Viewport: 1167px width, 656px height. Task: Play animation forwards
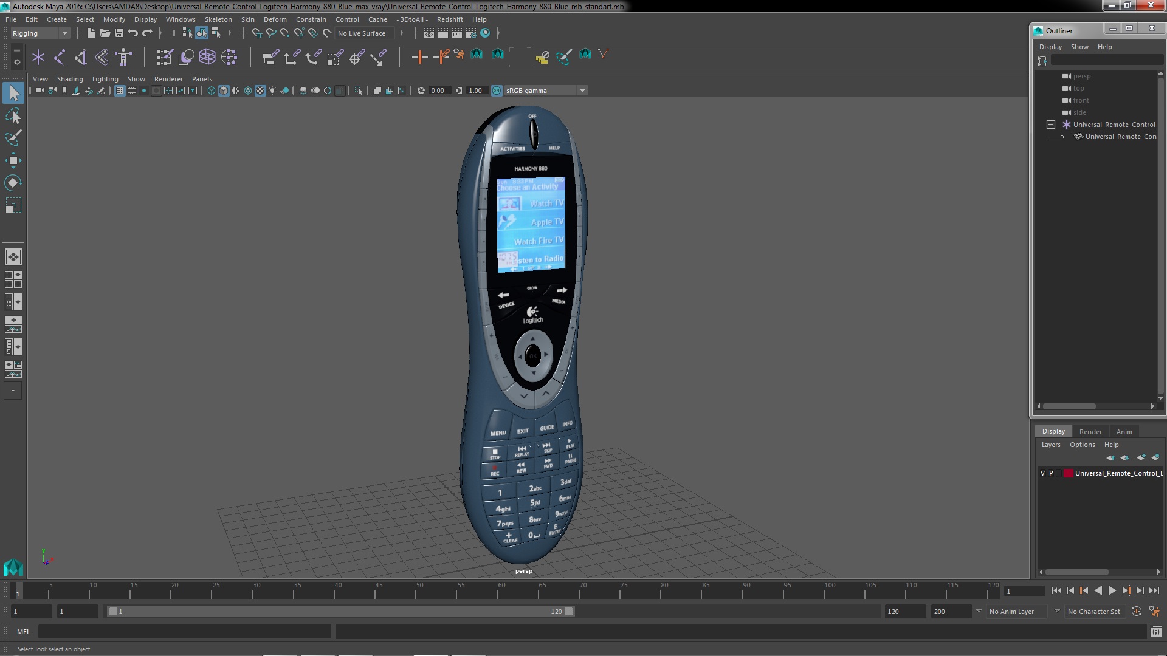(x=1112, y=590)
